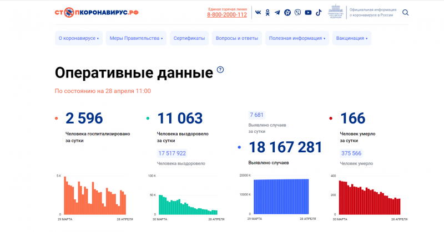This screenshot has width=444, height=232.
Task: Click the 17 517 922 recovered badge
Action: tap(172, 153)
